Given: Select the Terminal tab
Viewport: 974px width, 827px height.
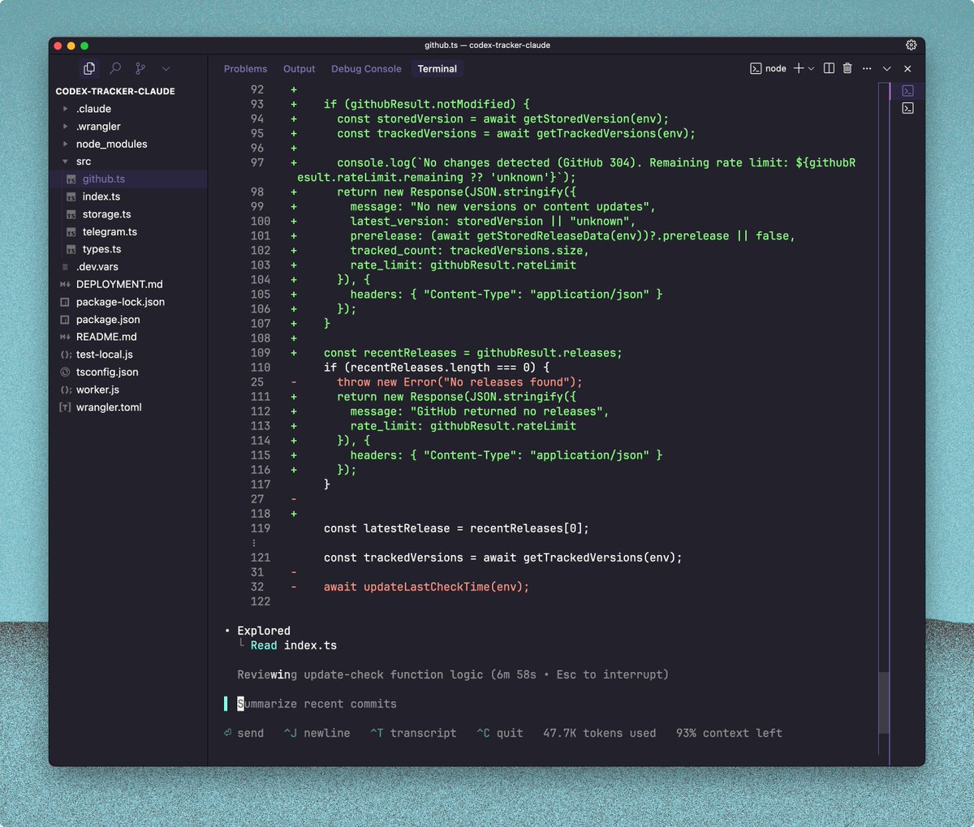Looking at the screenshot, I should [437, 69].
